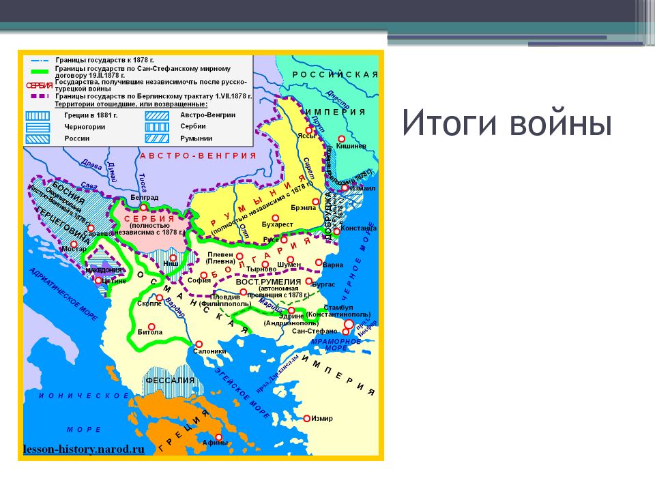Click the ФЕССАЛИЯ region label
The image size is (655, 491).
point(170,381)
